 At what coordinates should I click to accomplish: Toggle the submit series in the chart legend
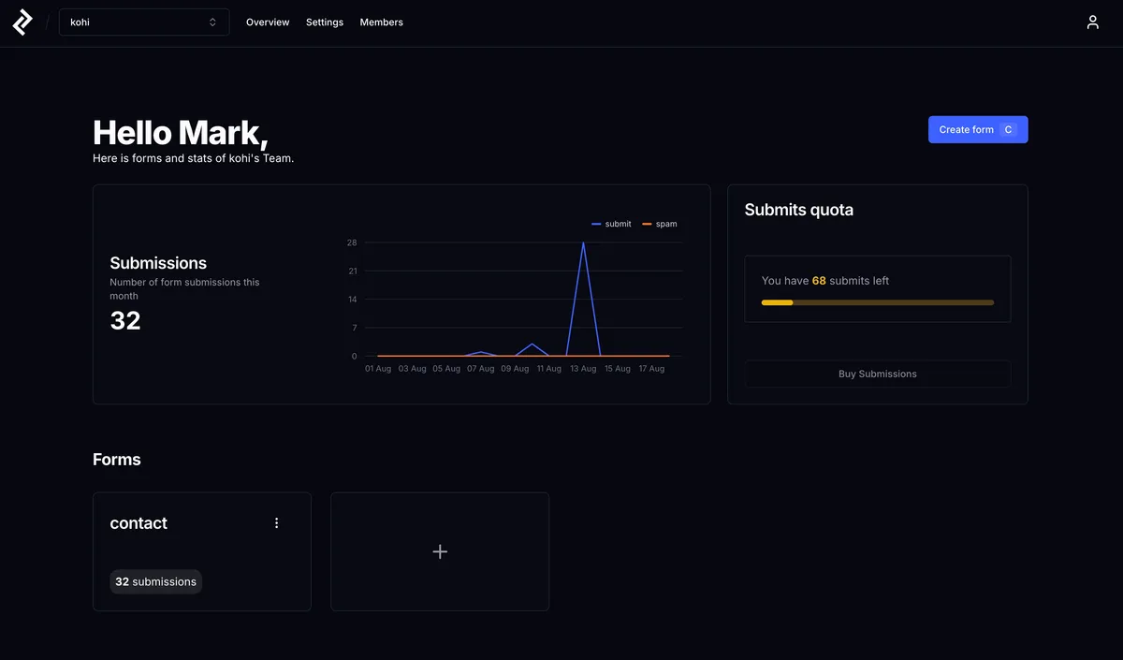click(618, 224)
